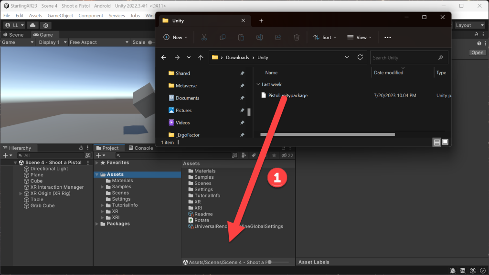Adjust the Game view Scale slider
Image resolution: width=489 pixels, height=275 pixels.
151,42
